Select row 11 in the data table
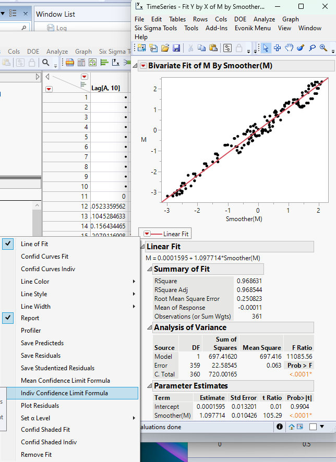 click(x=67, y=197)
